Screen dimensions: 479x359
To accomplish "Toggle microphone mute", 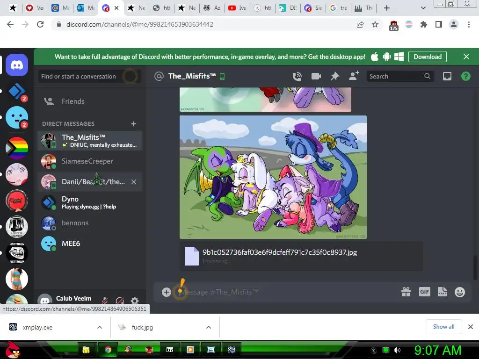I will point(105,301).
